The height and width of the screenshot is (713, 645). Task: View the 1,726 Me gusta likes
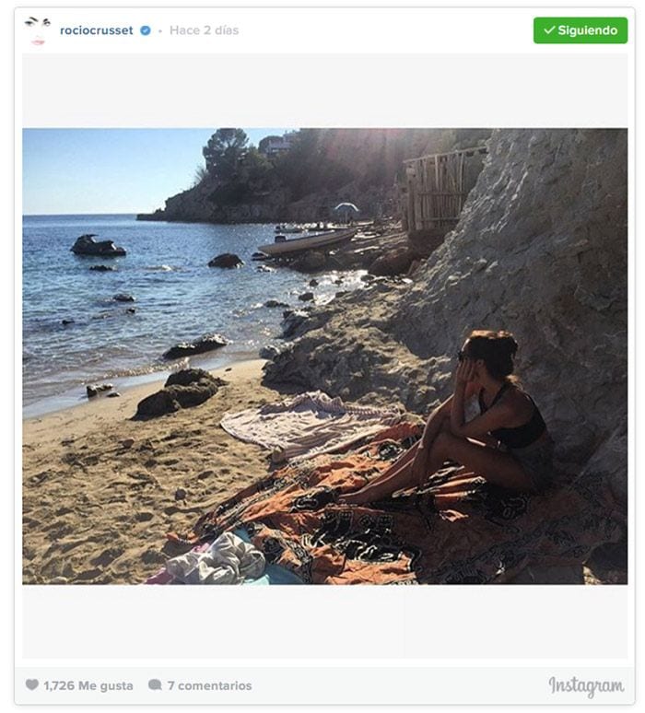click(88, 685)
